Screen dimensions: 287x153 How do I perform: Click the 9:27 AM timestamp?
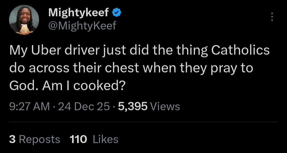pos(29,106)
